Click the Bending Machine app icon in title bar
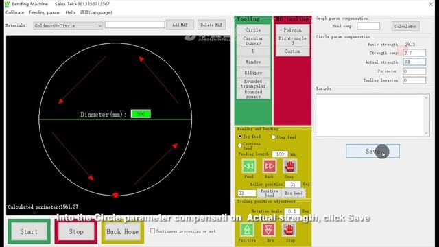This screenshot has height=247, width=439. click(x=8, y=4)
